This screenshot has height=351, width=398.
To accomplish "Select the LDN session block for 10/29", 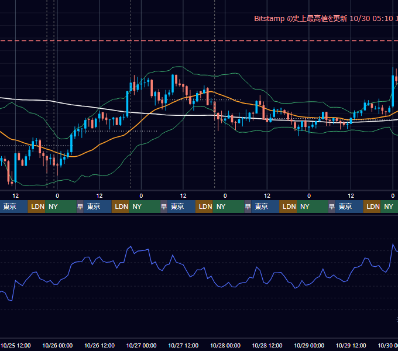I will coord(372,207).
